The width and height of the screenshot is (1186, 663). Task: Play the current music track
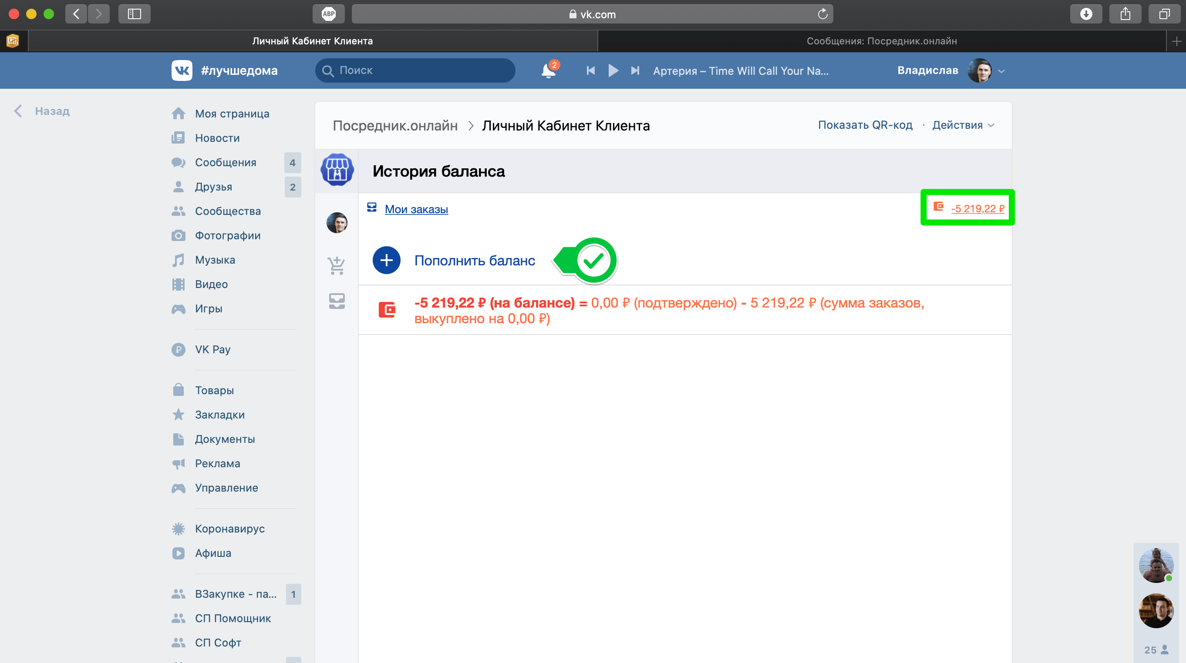(613, 70)
